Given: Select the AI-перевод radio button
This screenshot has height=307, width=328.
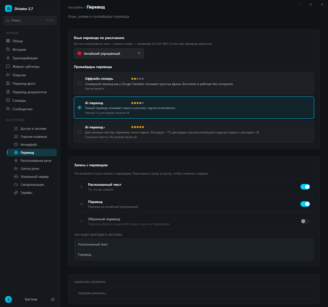Looking at the screenshot, I should (80, 107).
